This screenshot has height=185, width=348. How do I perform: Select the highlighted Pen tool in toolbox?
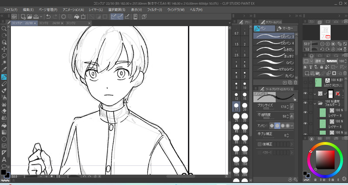coord(4,77)
